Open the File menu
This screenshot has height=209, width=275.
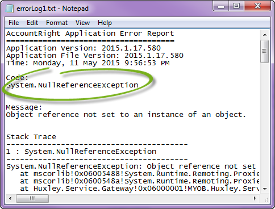click(14, 23)
